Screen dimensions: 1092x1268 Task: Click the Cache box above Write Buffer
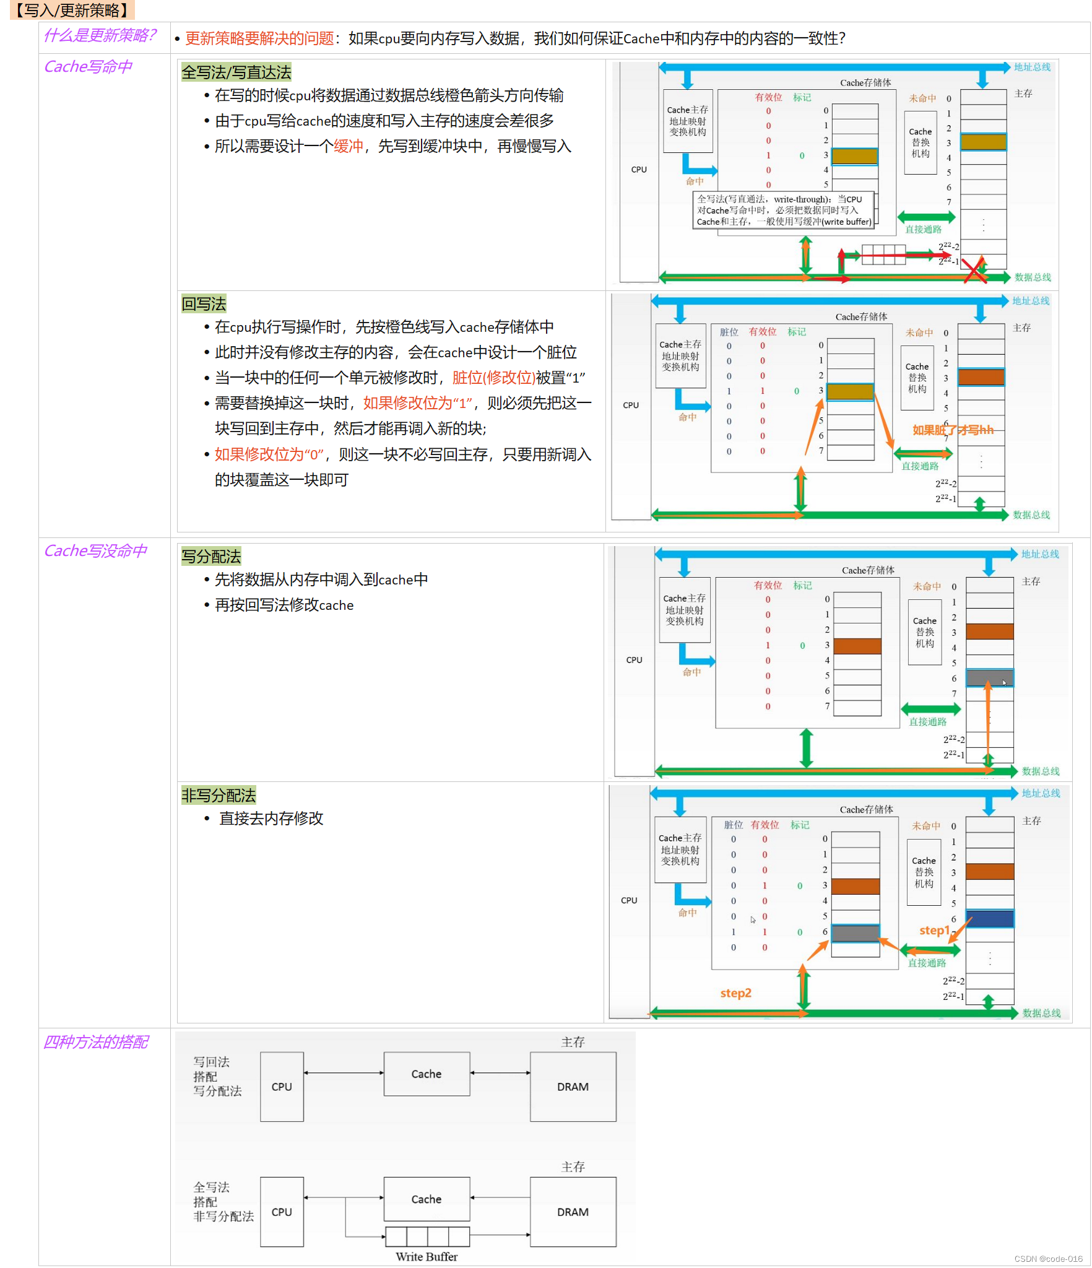pos(427,1199)
